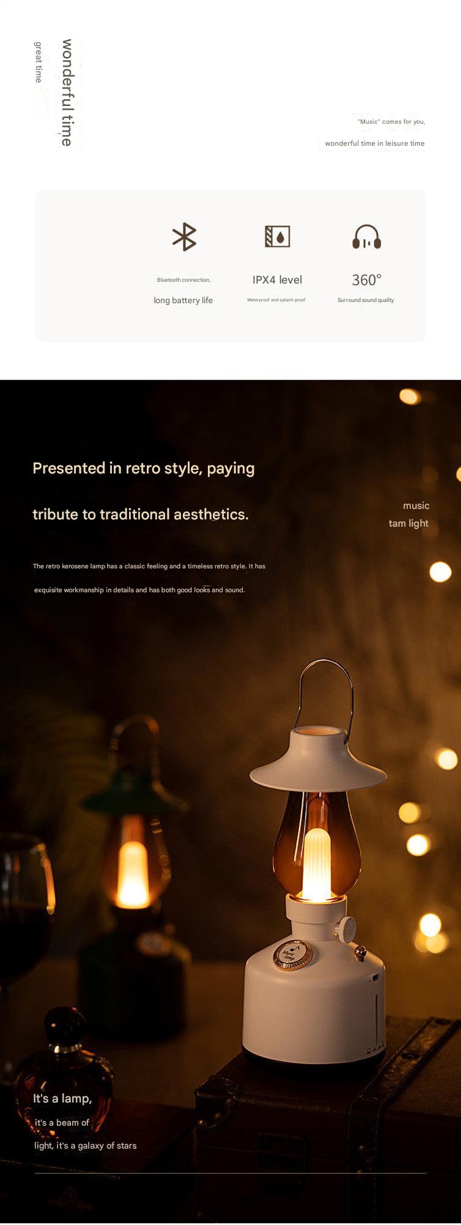Viewport: 461px width, 1225px height.
Task: Click the "tribute to traditional aesthetics." line
Action: pos(140,514)
